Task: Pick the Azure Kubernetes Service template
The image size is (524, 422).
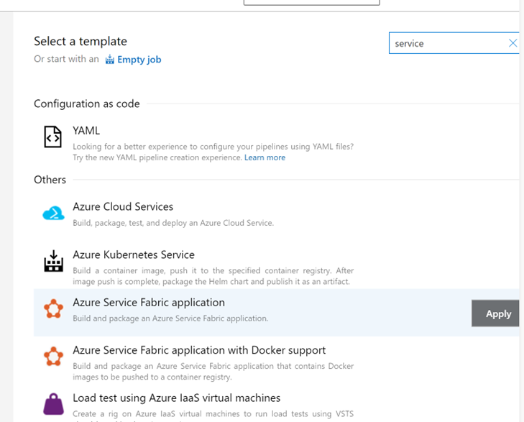Action: (134, 254)
